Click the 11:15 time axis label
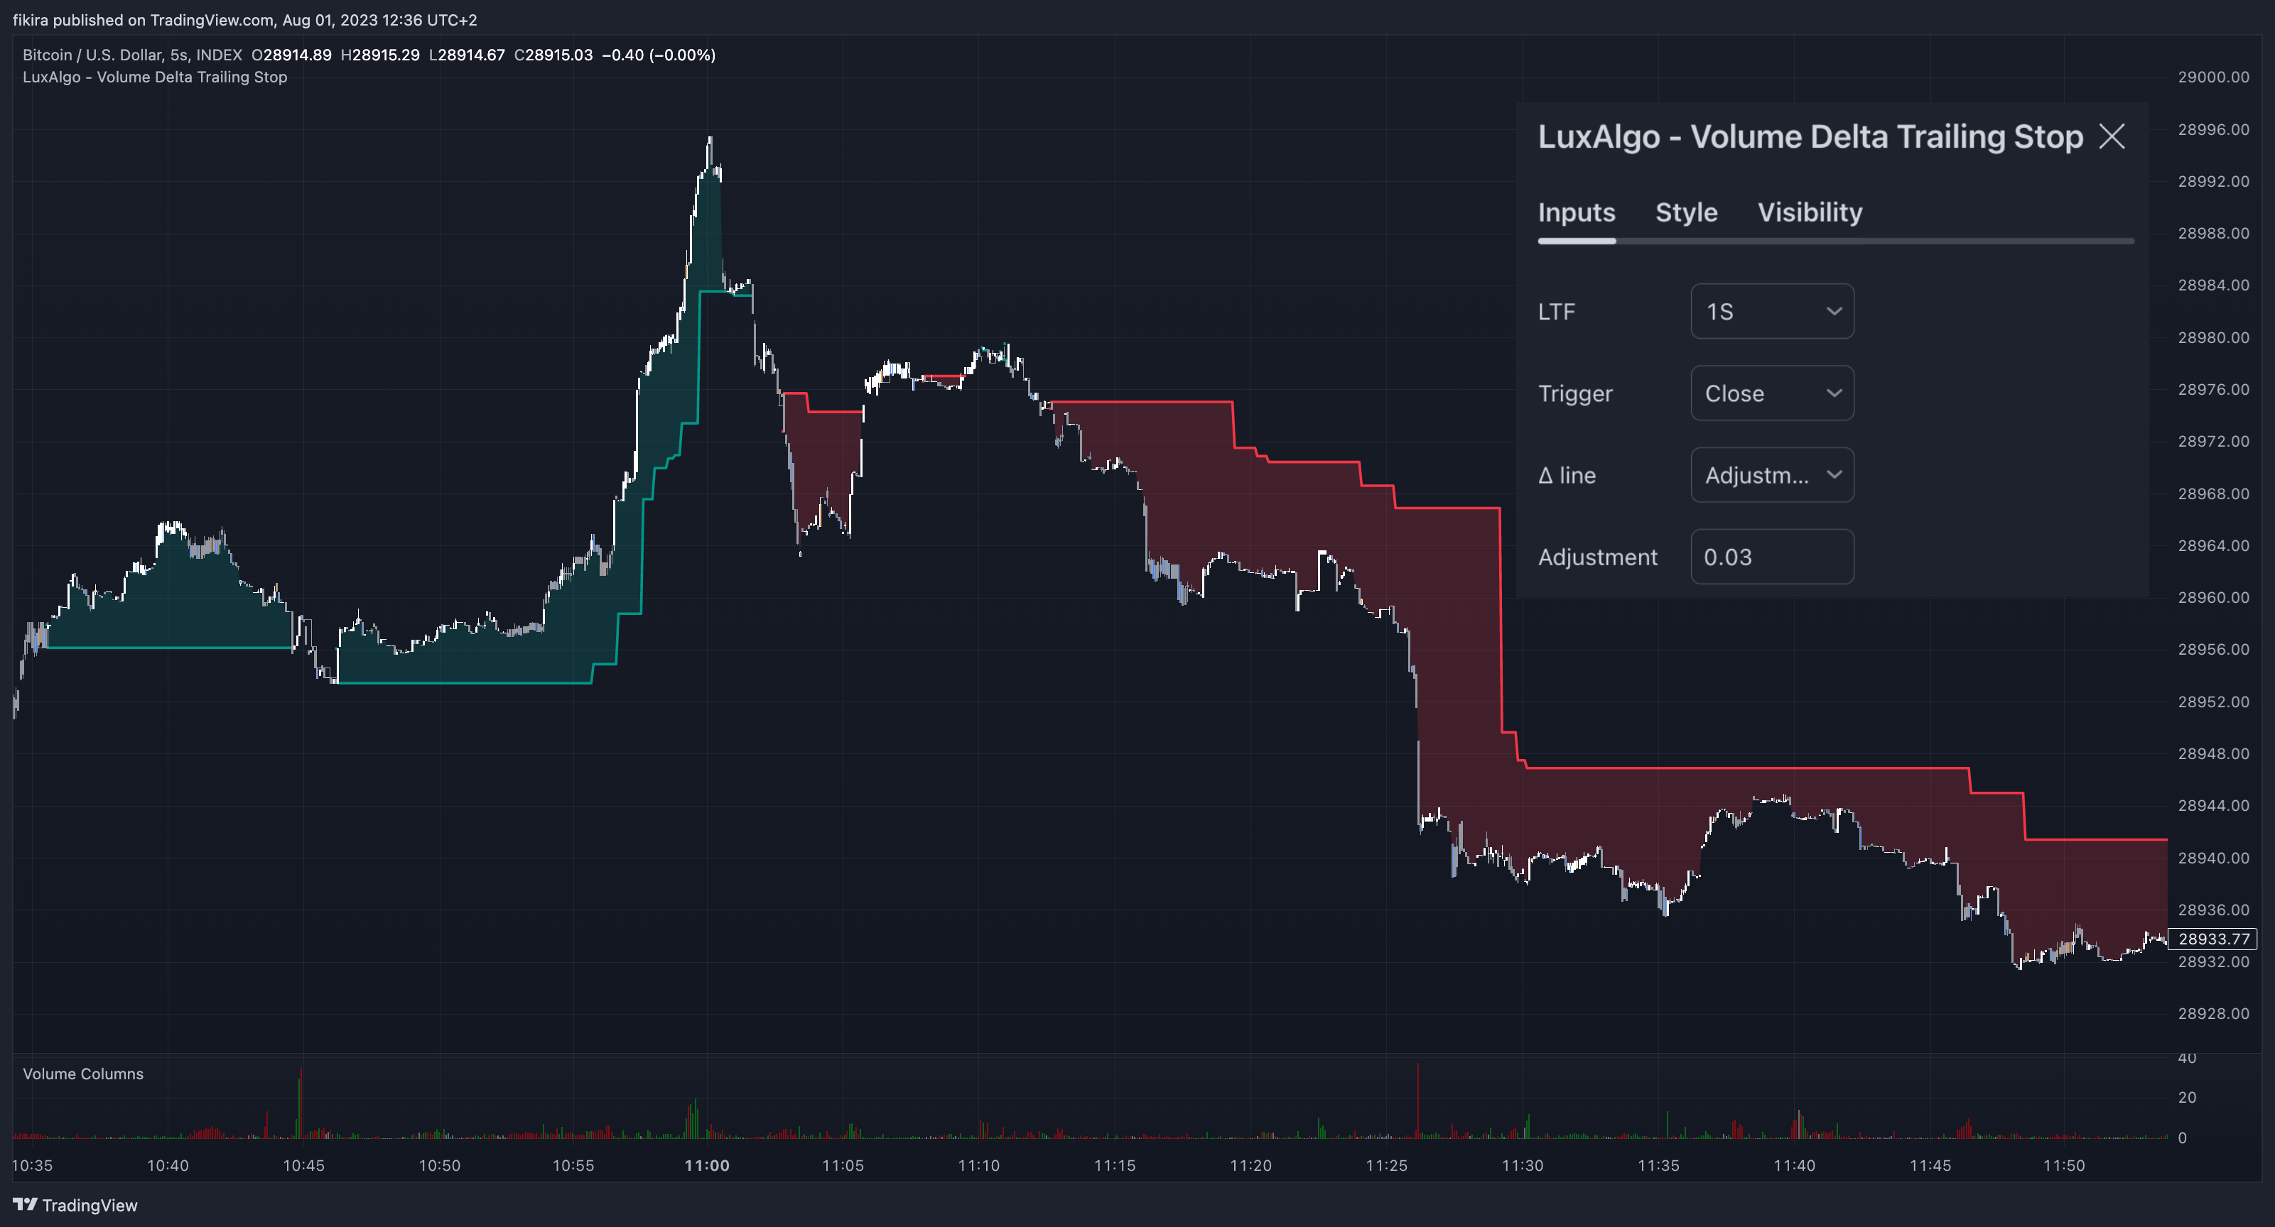The image size is (2275, 1227). (1115, 1165)
